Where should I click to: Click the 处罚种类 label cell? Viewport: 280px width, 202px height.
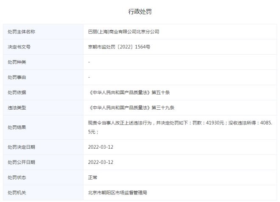click(x=17, y=62)
